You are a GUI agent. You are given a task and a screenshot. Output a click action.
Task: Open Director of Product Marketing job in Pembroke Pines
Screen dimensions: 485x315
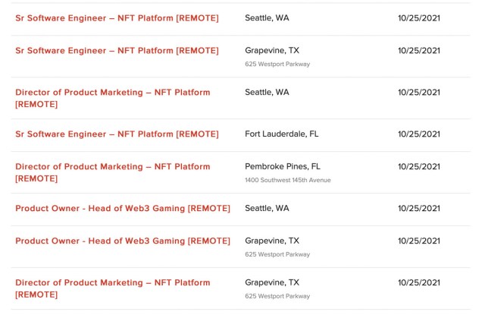tap(113, 172)
